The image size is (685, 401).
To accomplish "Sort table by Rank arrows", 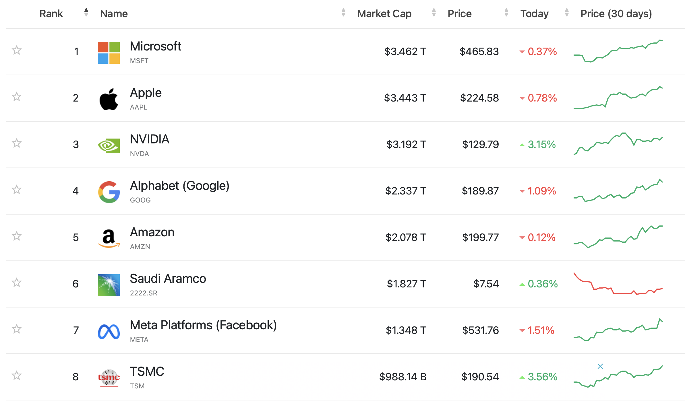I will [x=86, y=13].
